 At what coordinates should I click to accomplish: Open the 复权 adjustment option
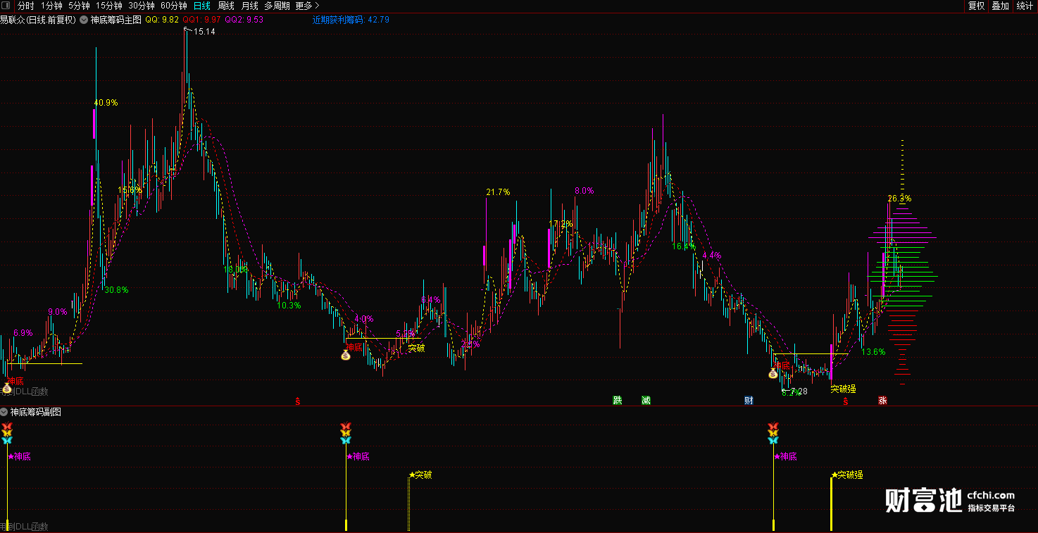[x=977, y=6]
